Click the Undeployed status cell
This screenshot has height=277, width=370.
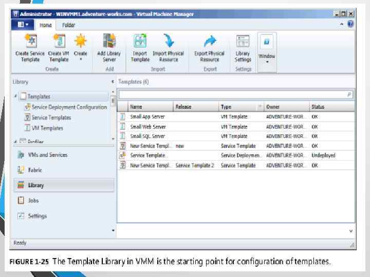pos(323,155)
